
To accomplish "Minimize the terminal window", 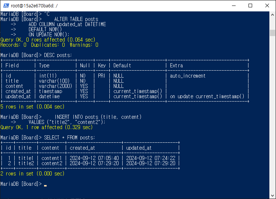I will click(234, 6).
